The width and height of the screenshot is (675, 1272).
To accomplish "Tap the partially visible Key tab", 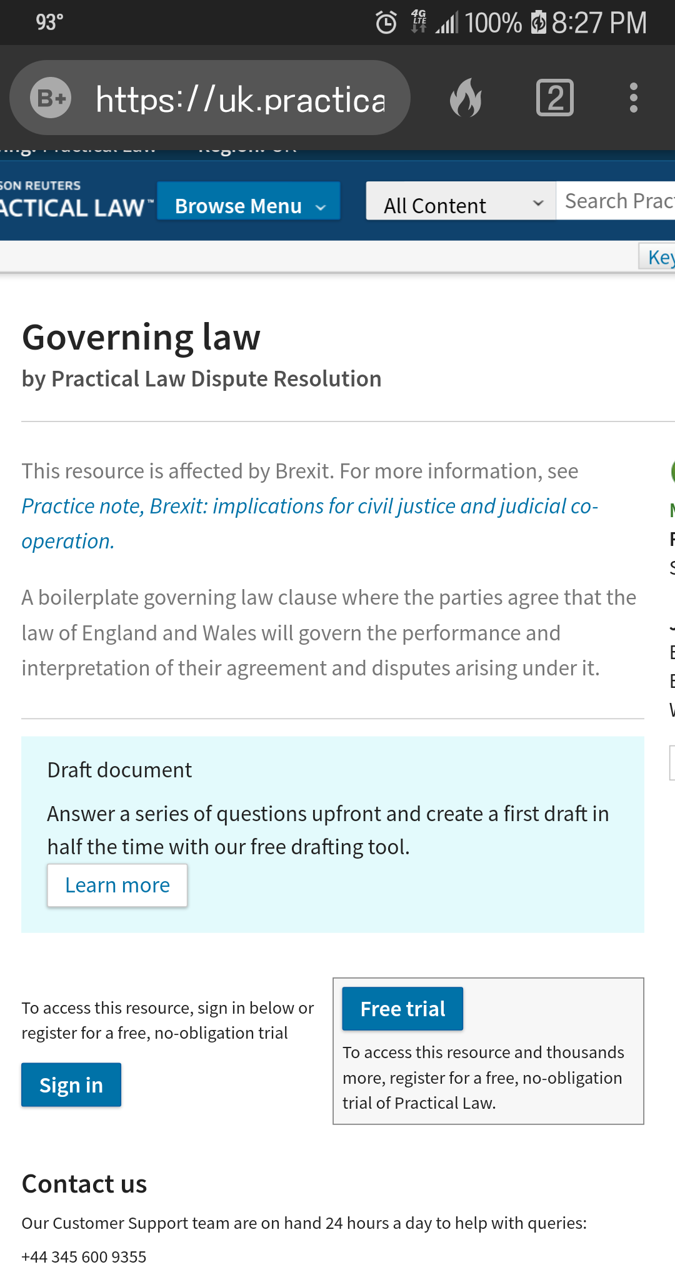I will pyautogui.click(x=658, y=257).
